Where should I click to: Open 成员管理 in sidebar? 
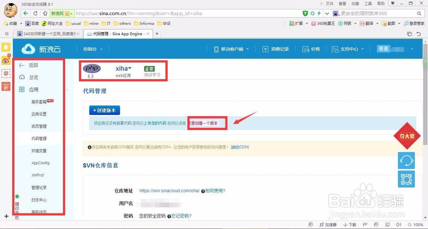39,127
